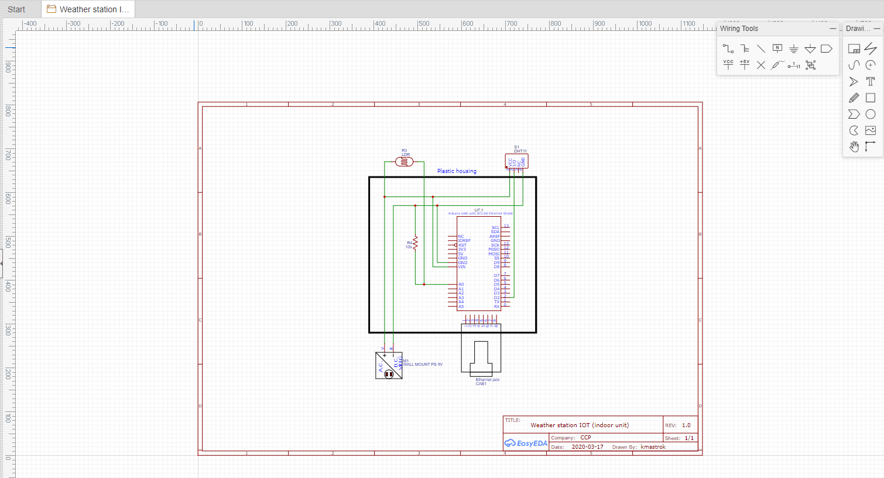Place a VCC net flag
Viewport: 884px width, 478px height.
pos(728,65)
